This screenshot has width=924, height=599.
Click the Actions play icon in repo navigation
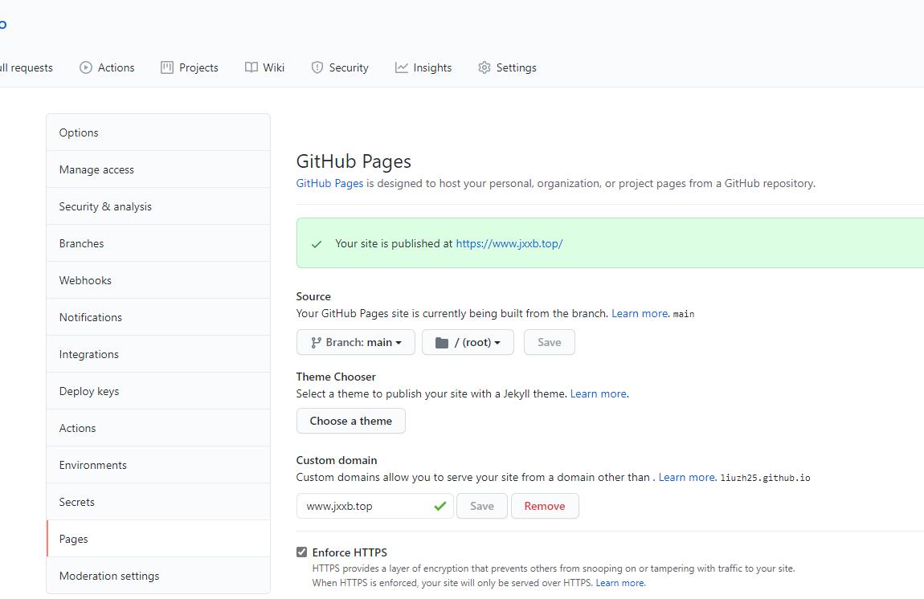86,68
